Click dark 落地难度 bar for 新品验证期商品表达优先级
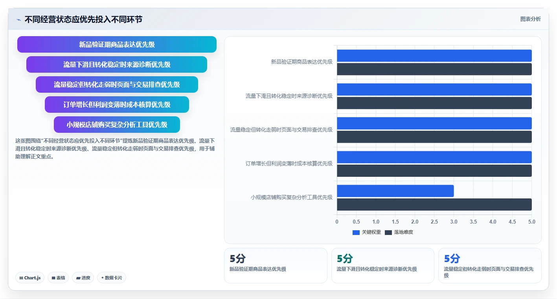Screen dimensions: 557x299 [x=434, y=69]
